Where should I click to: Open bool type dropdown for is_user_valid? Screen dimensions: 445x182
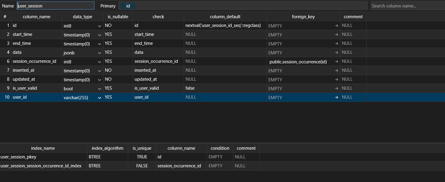[100, 89]
